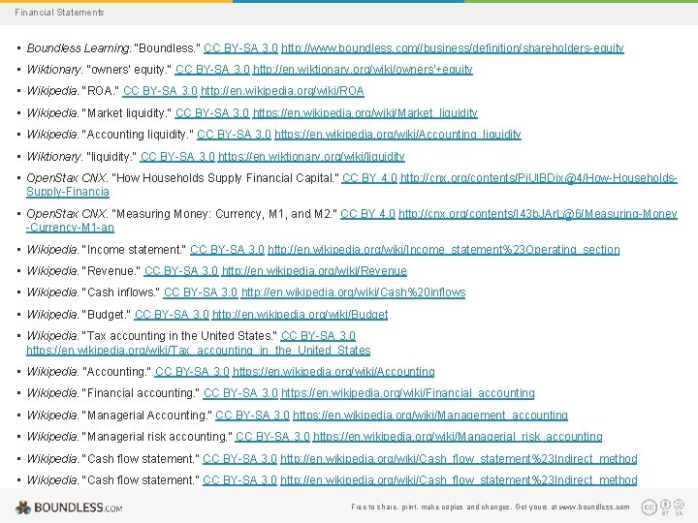Open CC BY 4.0 link beside "Measuring Money"

pyautogui.click(x=368, y=214)
